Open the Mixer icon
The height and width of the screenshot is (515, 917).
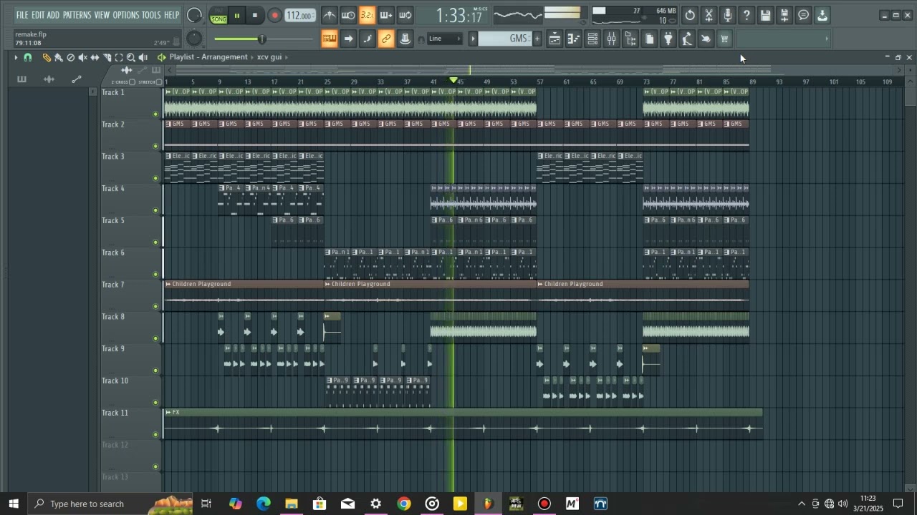(611, 39)
